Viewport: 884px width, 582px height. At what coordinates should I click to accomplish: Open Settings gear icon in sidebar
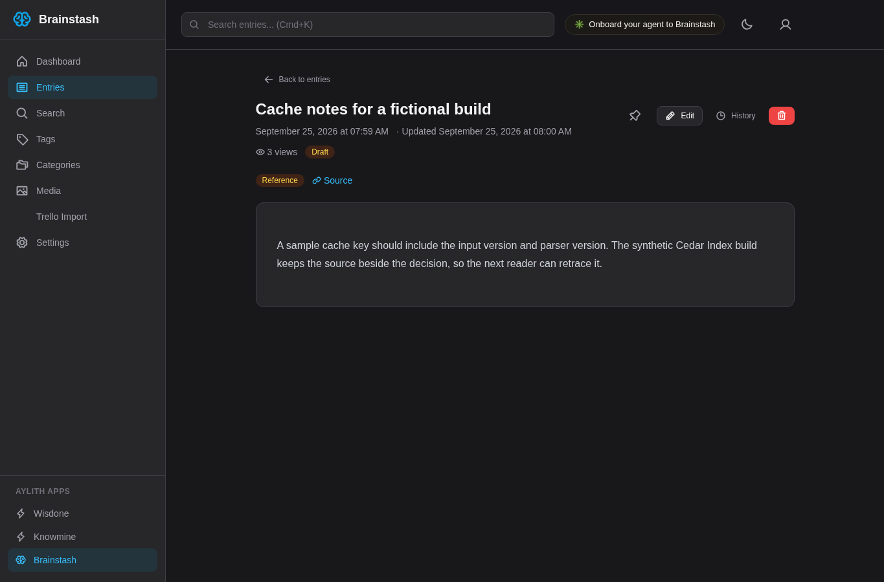[22, 242]
